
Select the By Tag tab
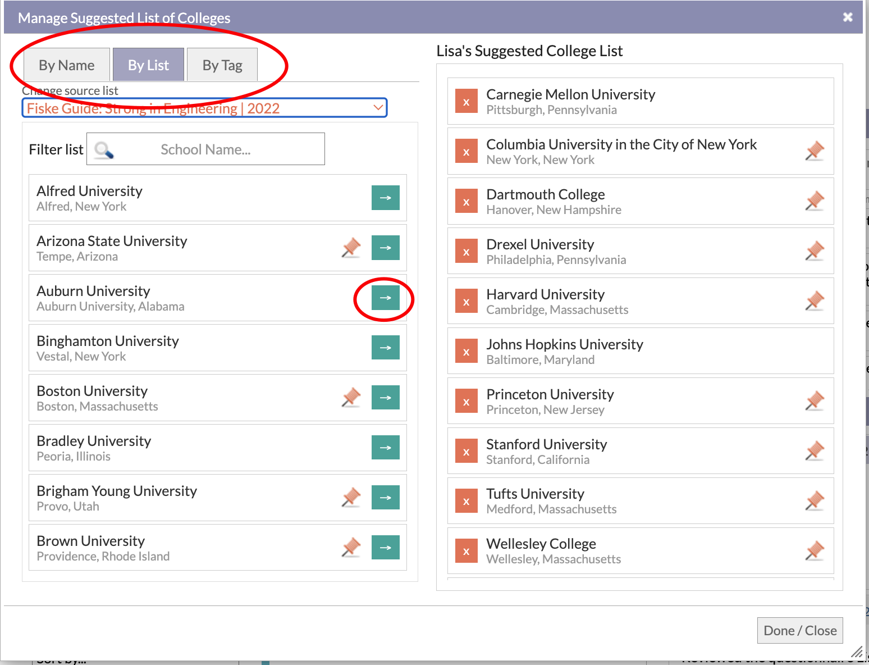tap(222, 65)
